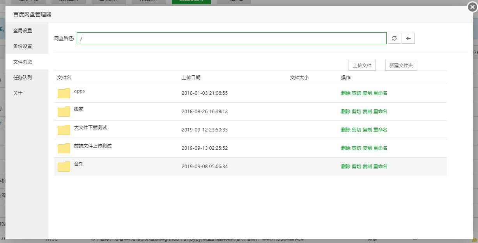Delete the 前端文件上传测试 folder

[345, 148]
